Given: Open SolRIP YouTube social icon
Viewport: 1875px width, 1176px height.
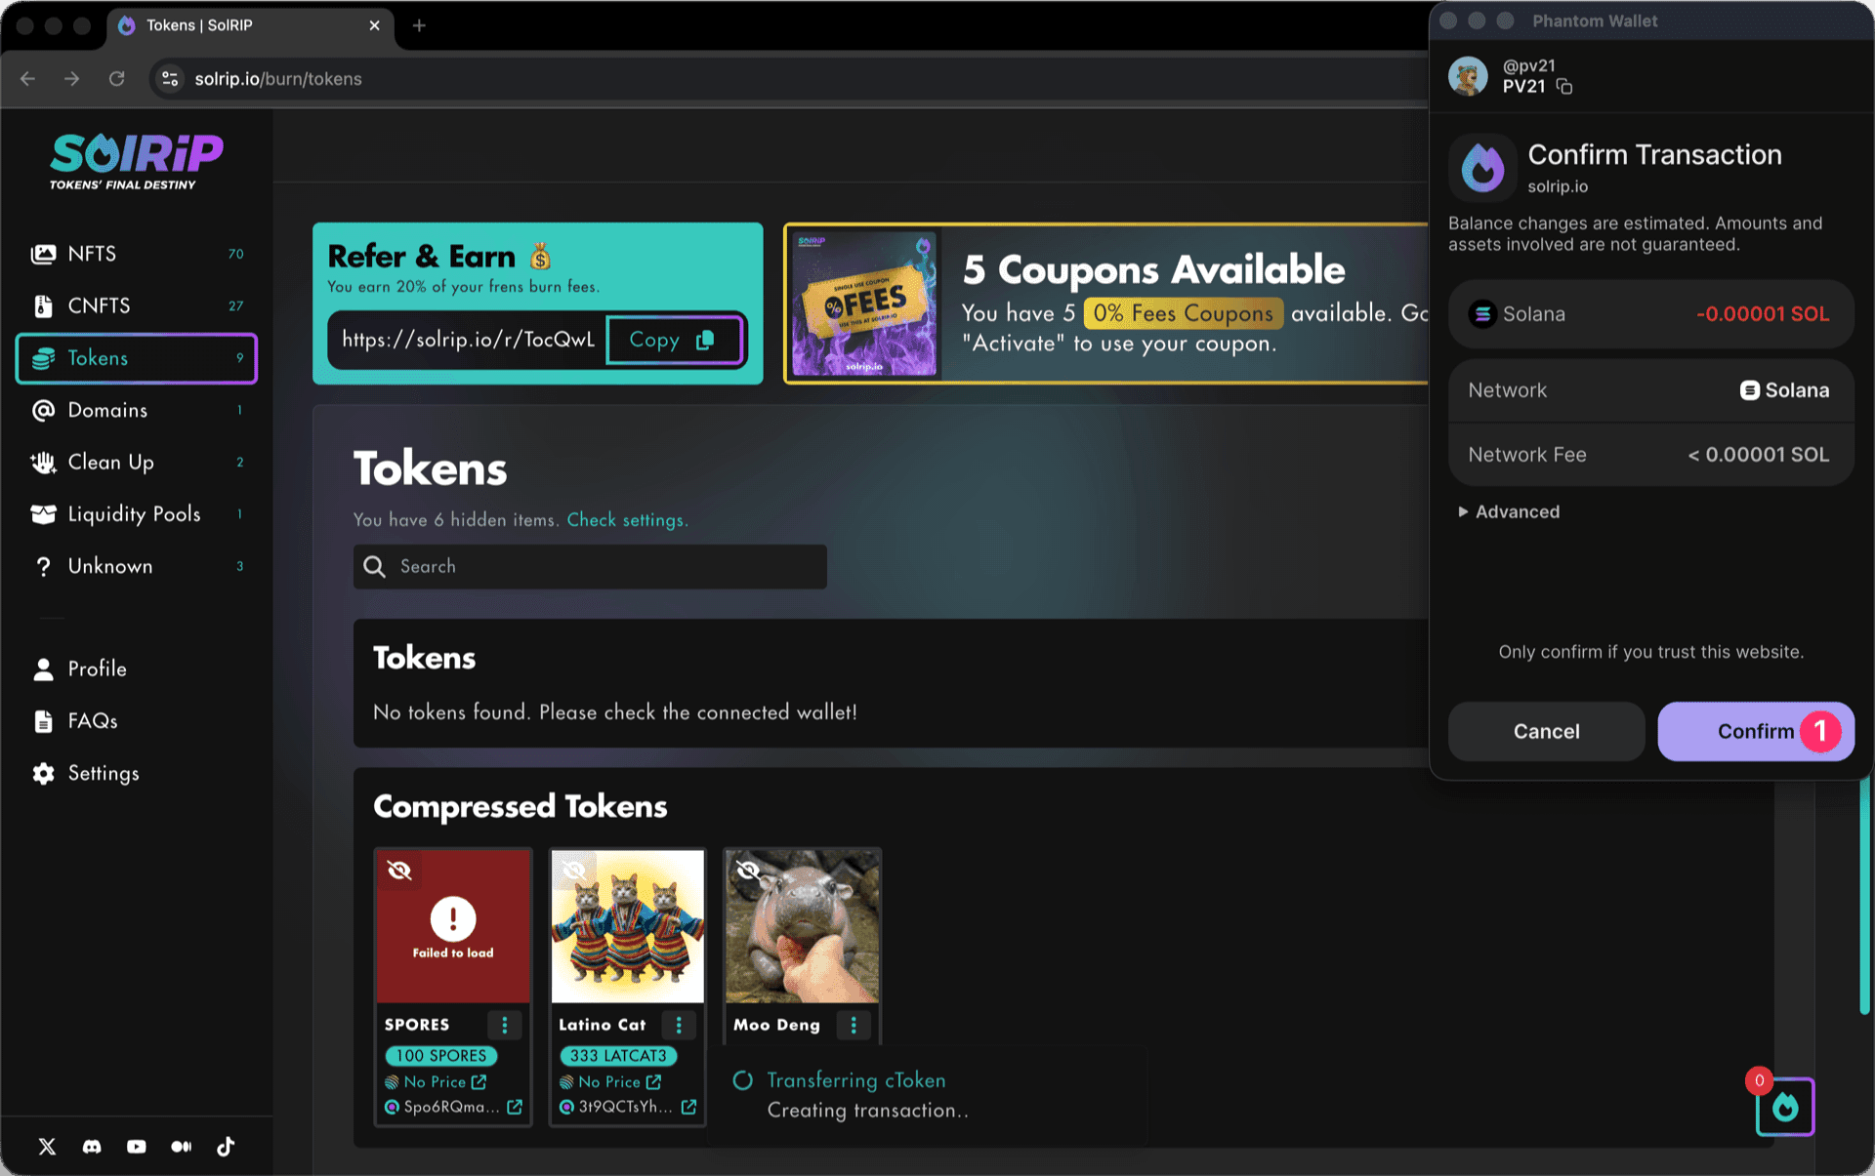Looking at the screenshot, I should point(137,1147).
